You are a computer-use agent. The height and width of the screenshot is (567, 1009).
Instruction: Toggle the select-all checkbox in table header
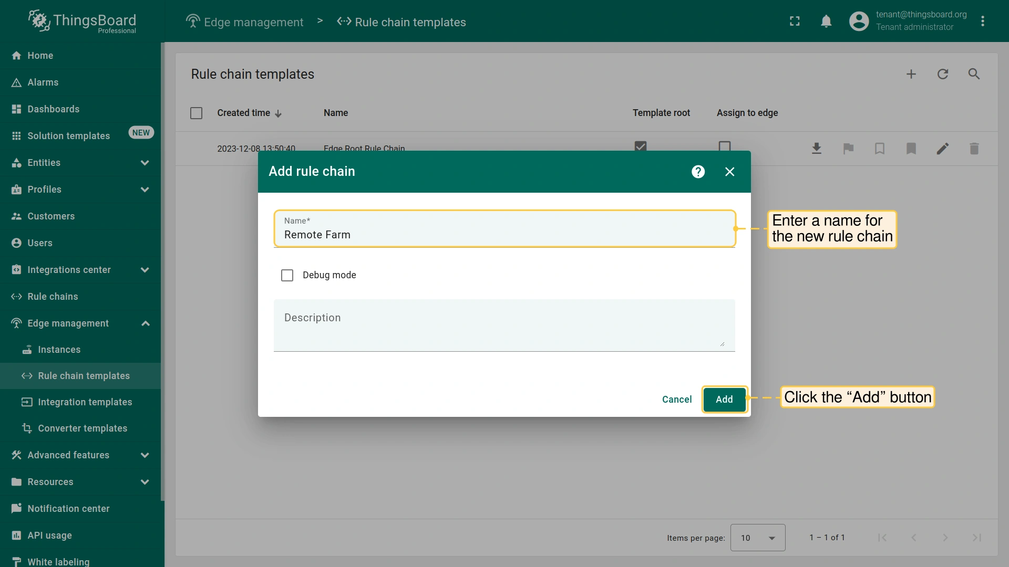click(x=196, y=113)
